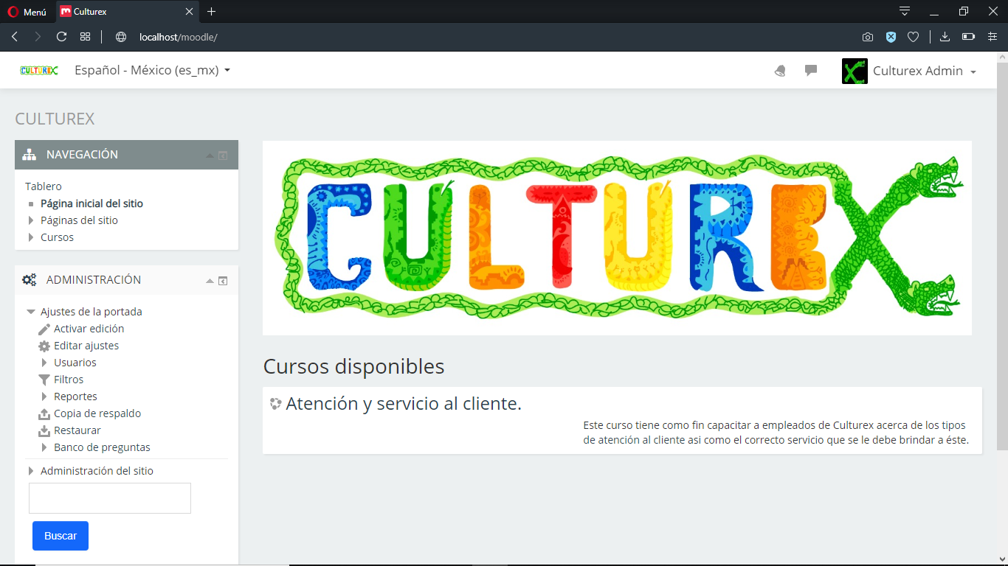This screenshot has height=566, width=1008.
Task: Dock the Navegación block to side
Action: (x=223, y=156)
